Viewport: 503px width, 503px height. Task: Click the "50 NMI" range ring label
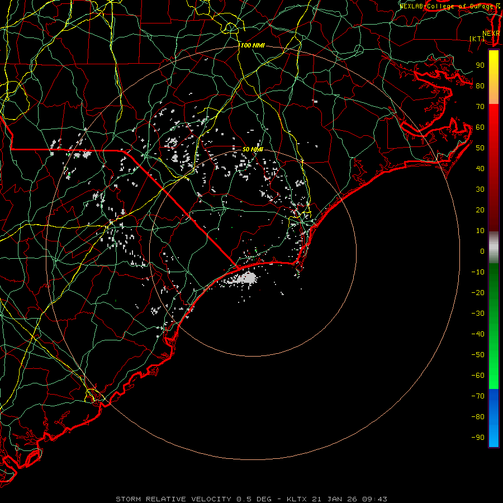coord(253,149)
